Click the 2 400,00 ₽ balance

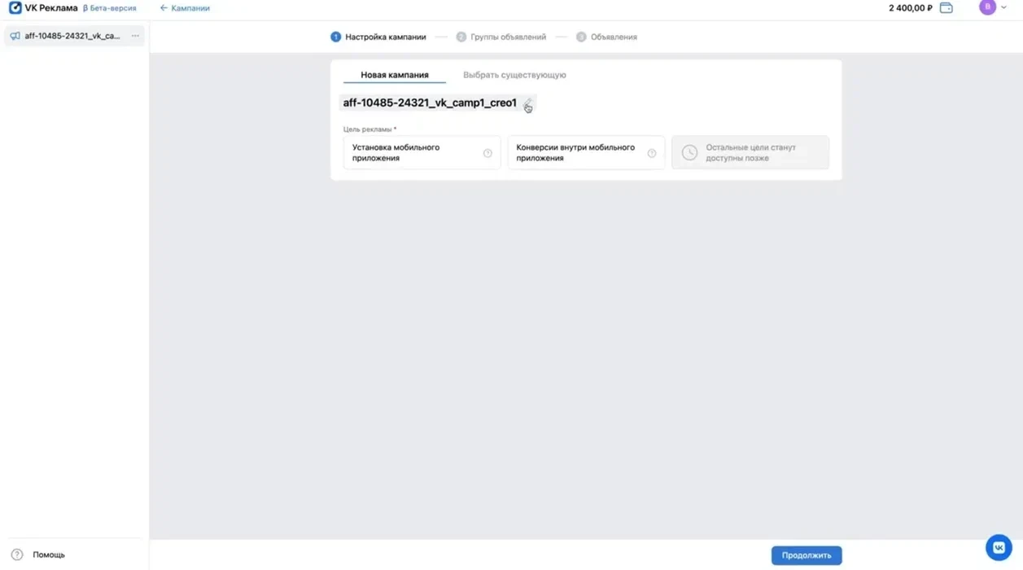(x=911, y=8)
